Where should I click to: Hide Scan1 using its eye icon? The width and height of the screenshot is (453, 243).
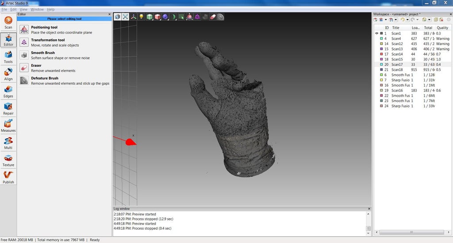tap(377, 33)
